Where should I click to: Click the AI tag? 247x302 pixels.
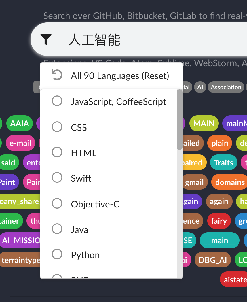pos(200,87)
